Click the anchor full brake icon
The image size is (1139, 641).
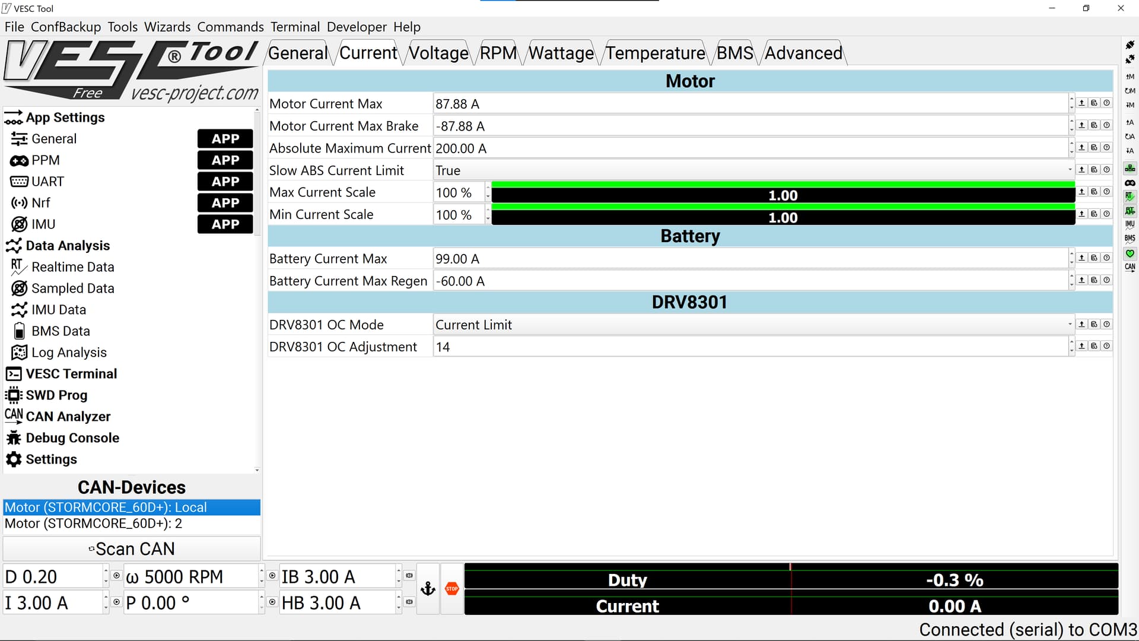tap(428, 589)
